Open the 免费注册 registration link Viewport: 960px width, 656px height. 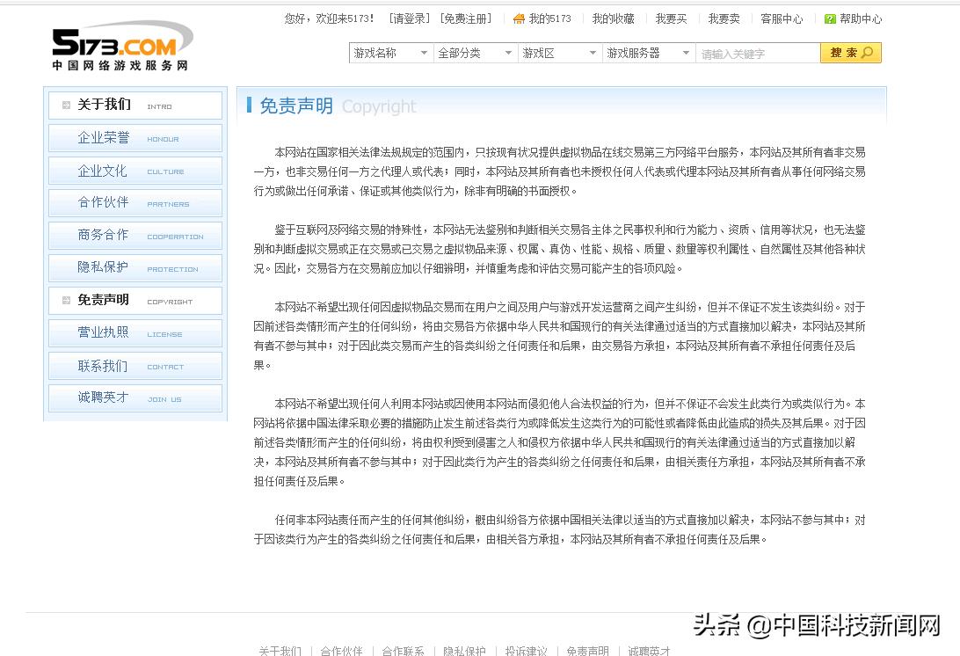pyautogui.click(x=466, y=18)
